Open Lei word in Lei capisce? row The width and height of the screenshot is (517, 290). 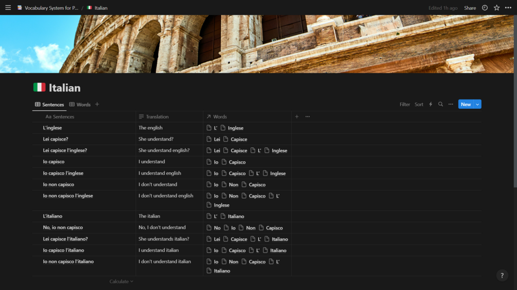213,140
